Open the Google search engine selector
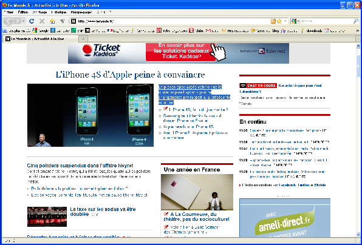 click(295, 21)
